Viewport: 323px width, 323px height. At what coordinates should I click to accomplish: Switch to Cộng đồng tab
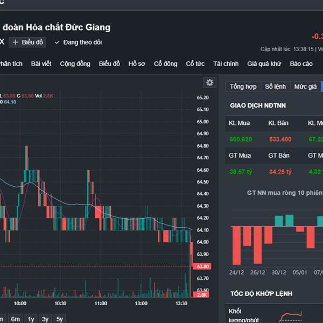click(x=75, y=64)
